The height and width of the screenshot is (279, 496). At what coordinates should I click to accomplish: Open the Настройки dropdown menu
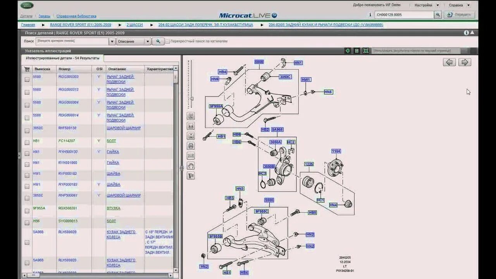pos(427,5)
